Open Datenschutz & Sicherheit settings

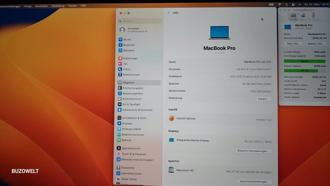pos(135,110)
